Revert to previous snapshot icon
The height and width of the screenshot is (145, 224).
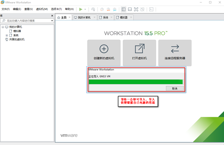(x=108, y=9)
